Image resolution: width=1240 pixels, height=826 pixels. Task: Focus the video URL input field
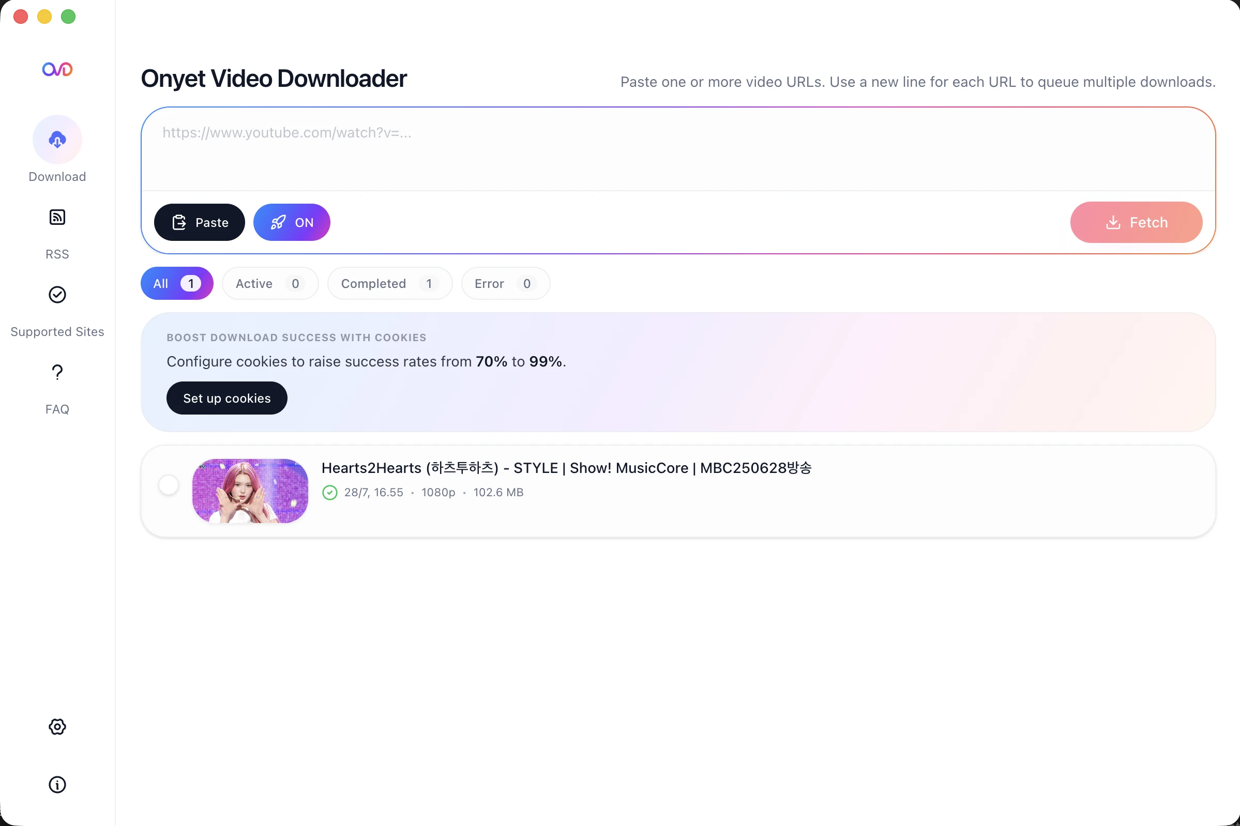pyautogui.click(x=678, y=149)
